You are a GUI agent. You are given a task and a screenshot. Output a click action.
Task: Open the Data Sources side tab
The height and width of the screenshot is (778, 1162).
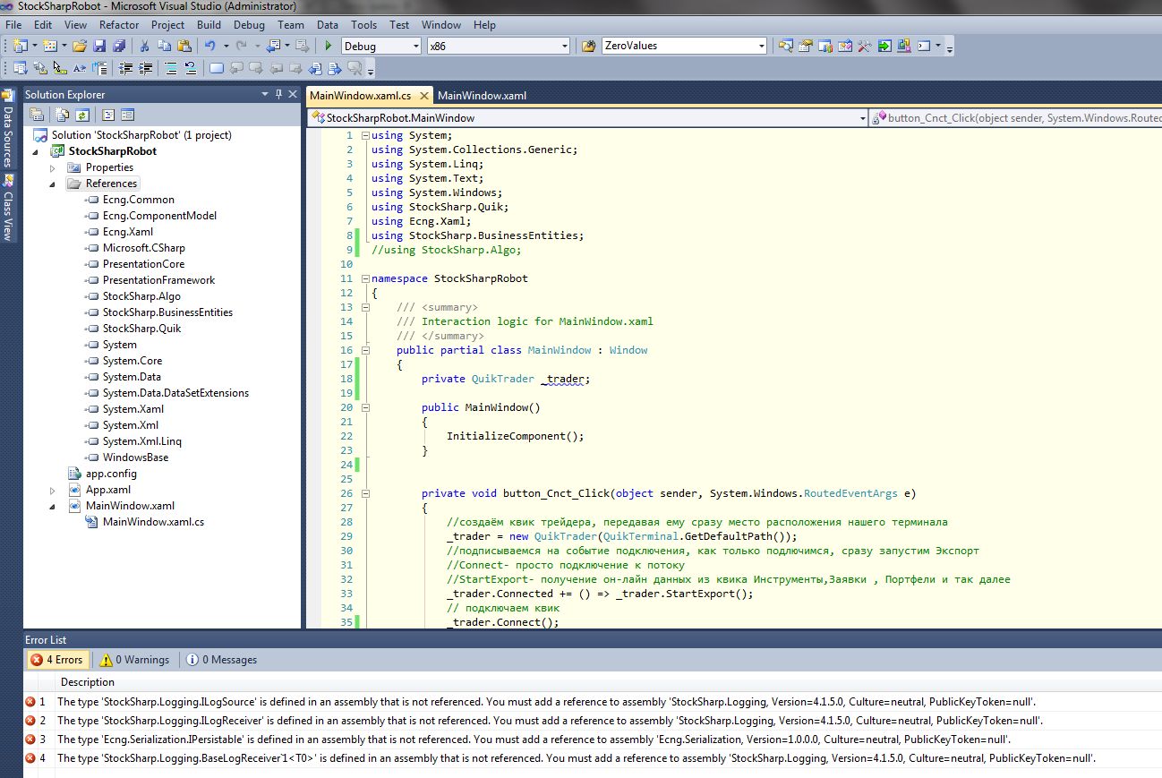(8, 128)
